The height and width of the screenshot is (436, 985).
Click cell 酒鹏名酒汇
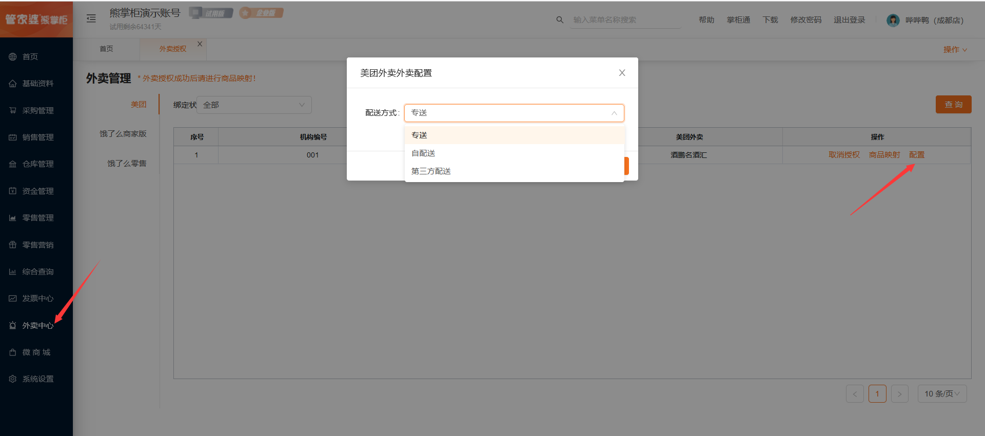click(688, 155)
